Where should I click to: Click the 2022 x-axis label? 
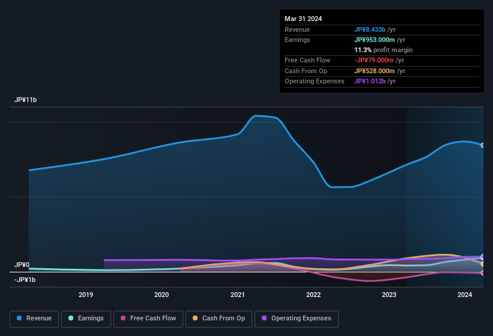coord(313,295)
